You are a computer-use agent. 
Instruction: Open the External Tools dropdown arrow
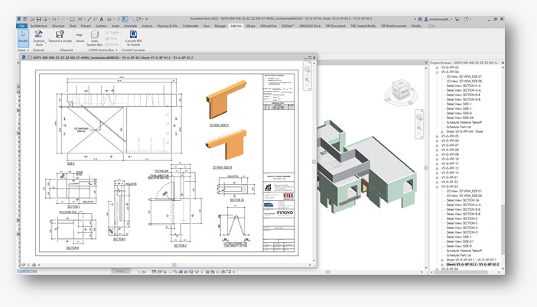pos(44,43)
